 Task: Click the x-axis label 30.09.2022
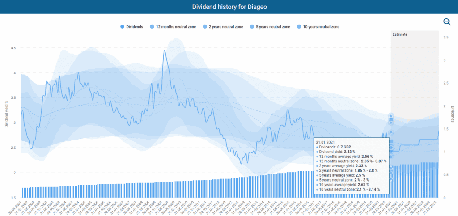tap(417, 208)
